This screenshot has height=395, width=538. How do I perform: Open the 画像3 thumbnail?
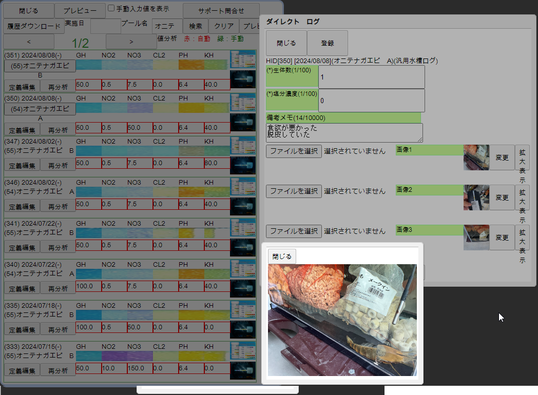[x=476, y=238]
